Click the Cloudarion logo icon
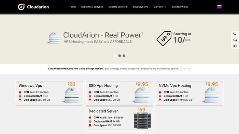Viewport: 239px width, 134px height. coord(22,7)
